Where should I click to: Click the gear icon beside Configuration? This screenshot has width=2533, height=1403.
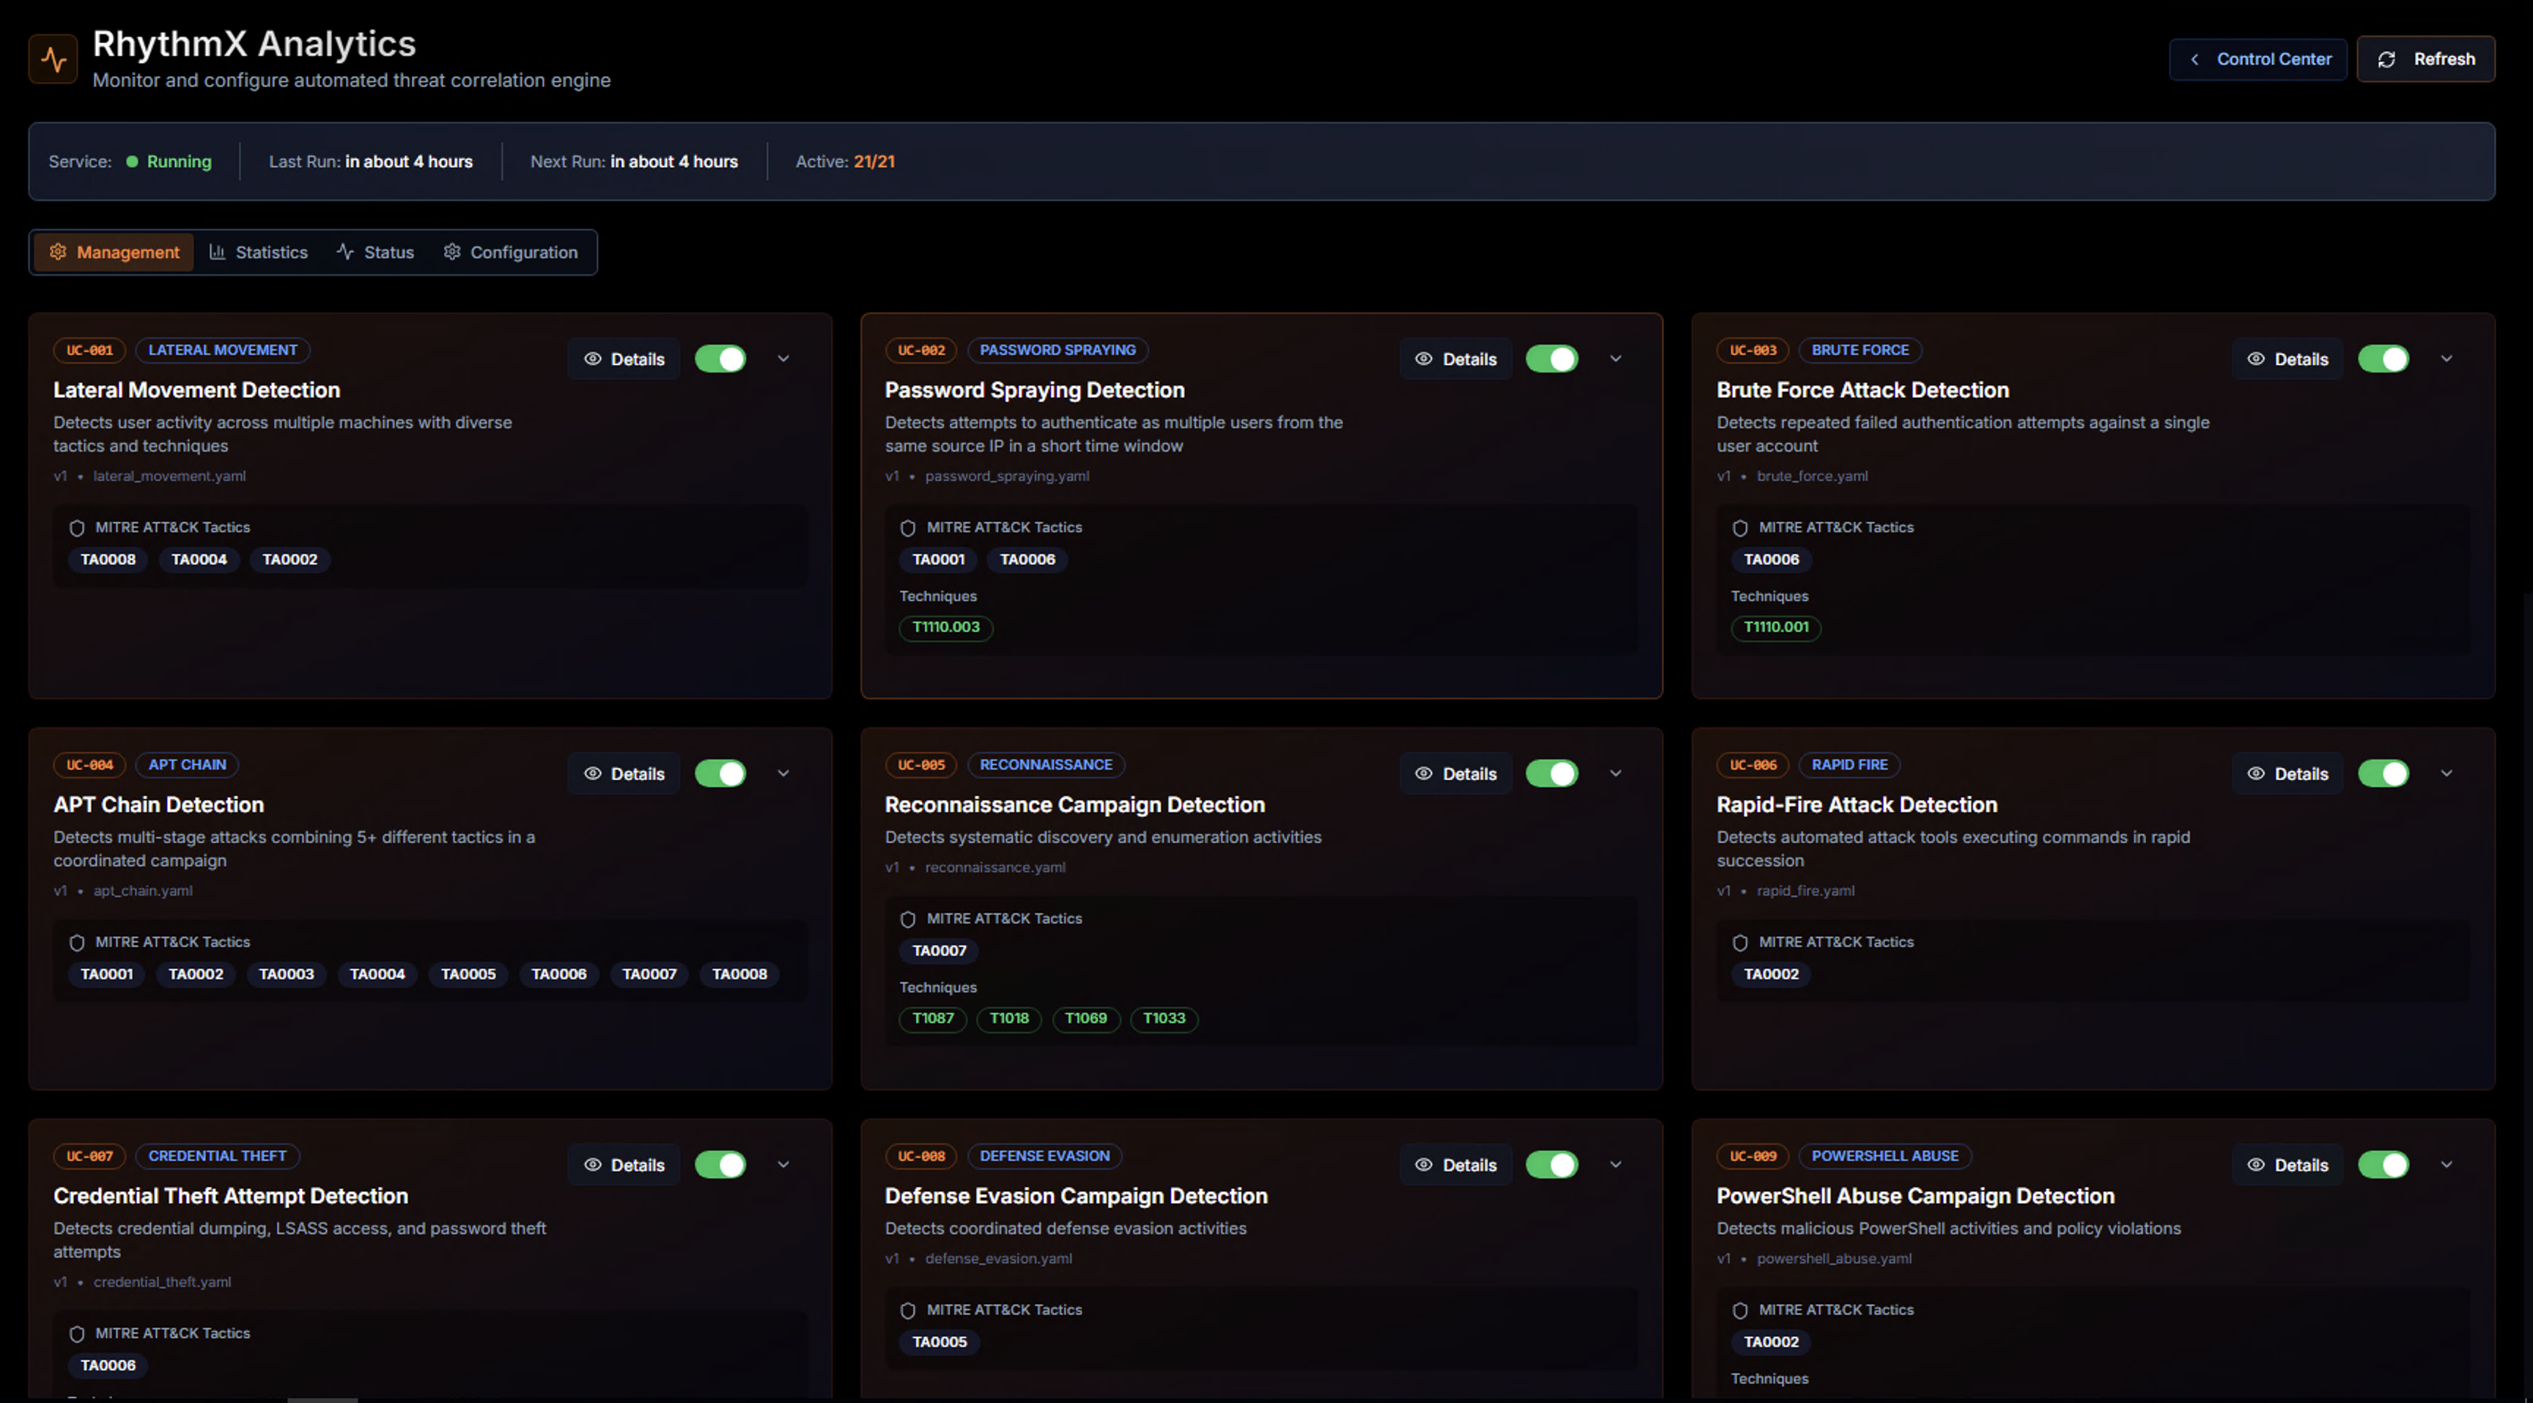[451, 251]
